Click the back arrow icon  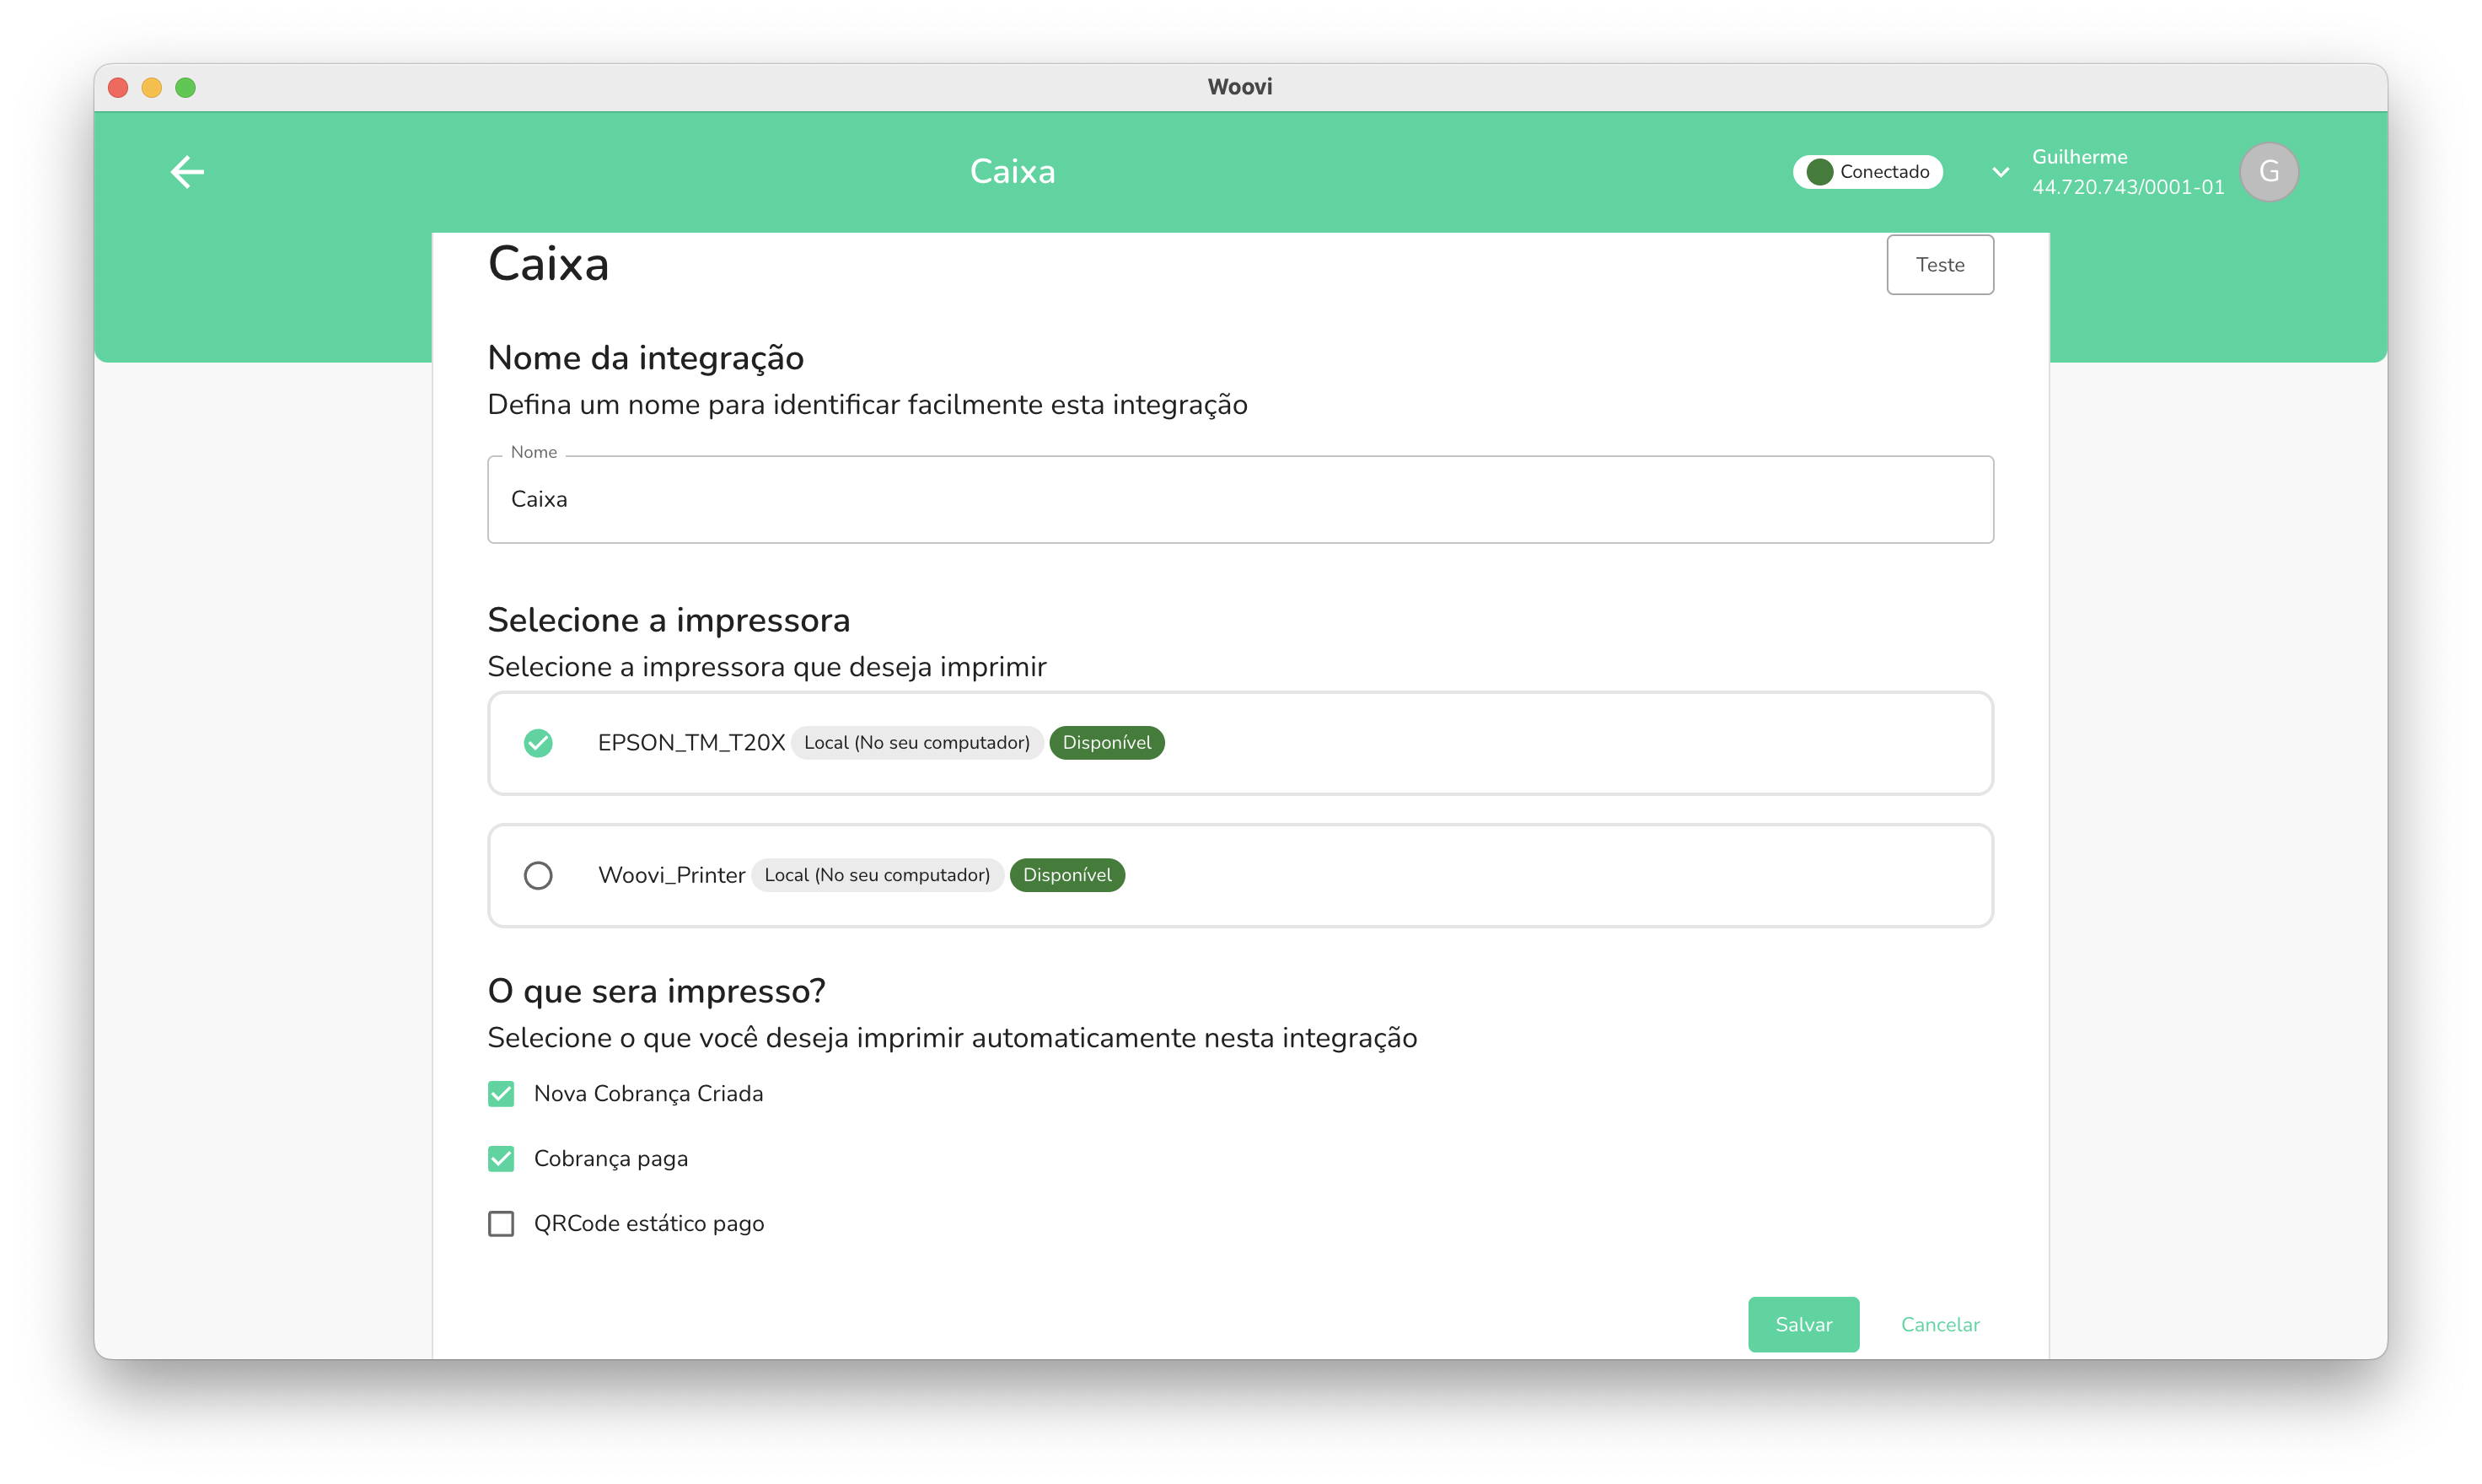pyautogui.click(x=187, y=172)
